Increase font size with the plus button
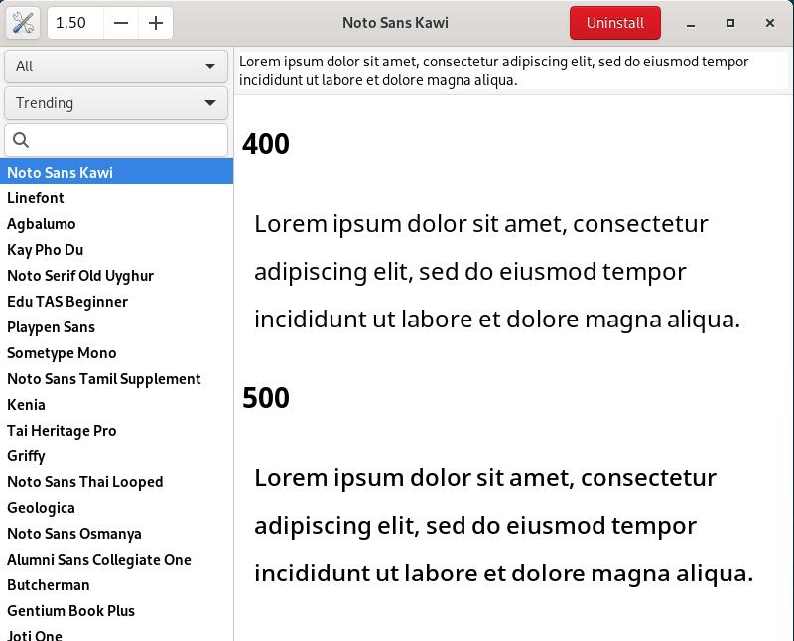794x641 pixels. (x=156, y=23)
